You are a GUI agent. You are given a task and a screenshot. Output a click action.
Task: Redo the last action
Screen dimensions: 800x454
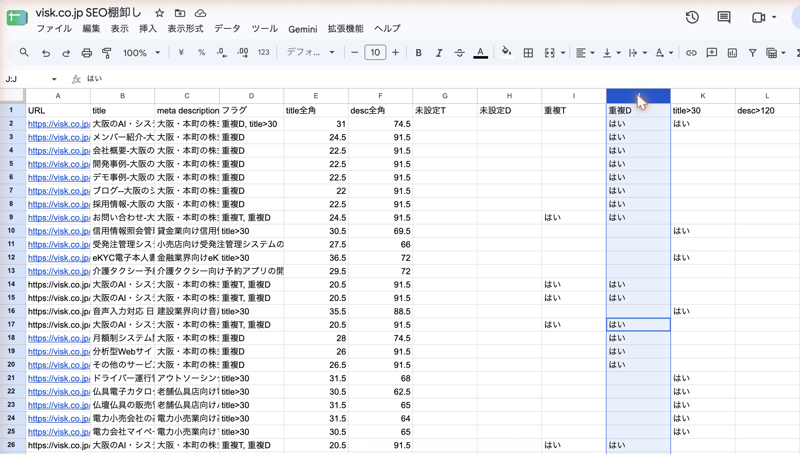point(66,53)
